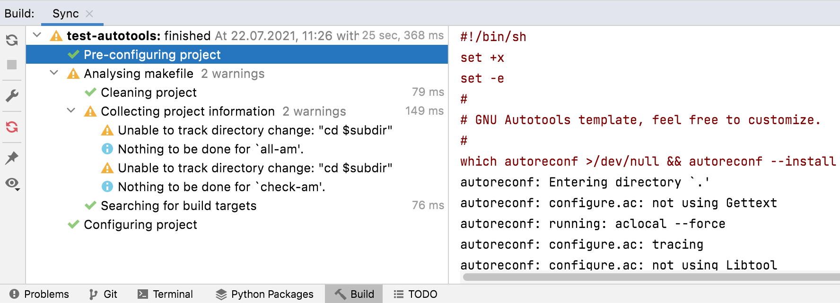Open the Problems tool window
Viewport: 840px width, 303px height.
(40, 295)
